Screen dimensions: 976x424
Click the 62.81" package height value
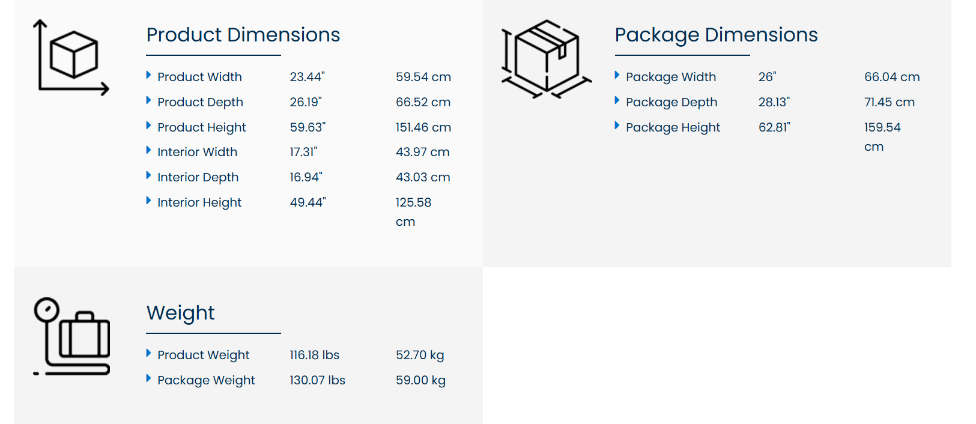click(x=774, y=127)
